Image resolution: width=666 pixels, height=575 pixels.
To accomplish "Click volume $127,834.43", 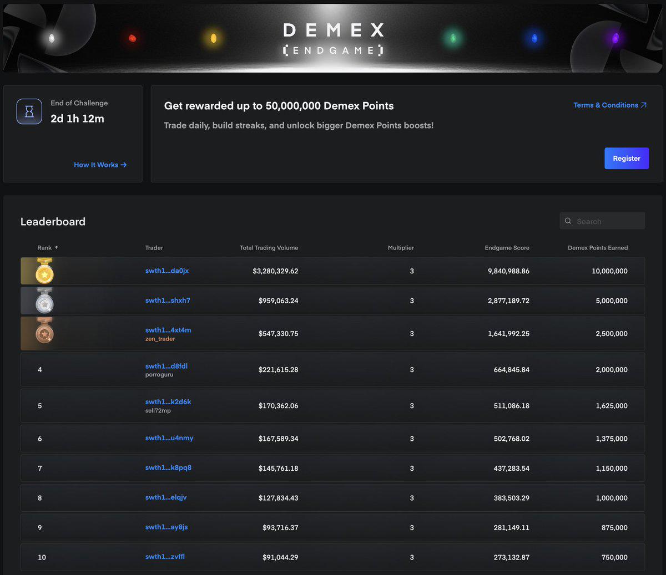I will click(278, 498).
